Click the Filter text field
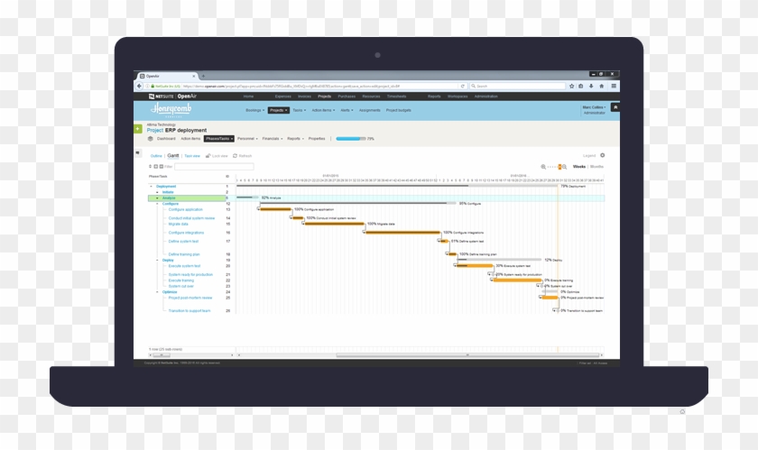 click(213, 167)
